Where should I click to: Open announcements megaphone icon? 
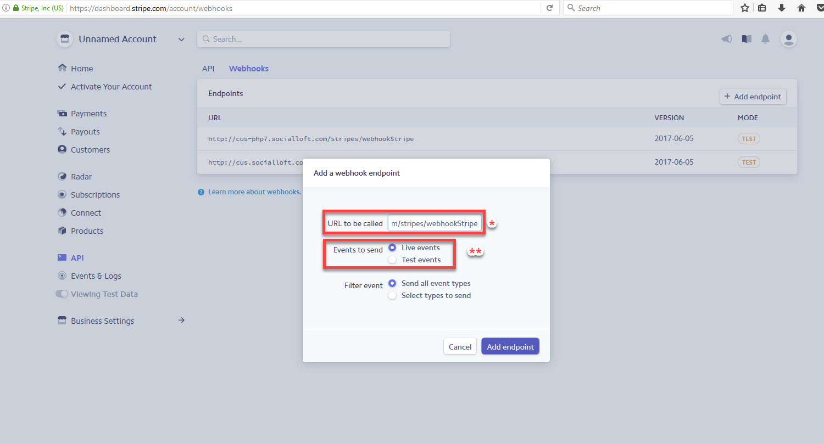[x=727, y=39]
